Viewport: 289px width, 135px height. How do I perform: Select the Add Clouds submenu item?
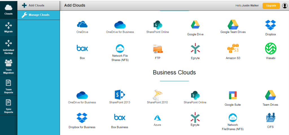[38, 6]
